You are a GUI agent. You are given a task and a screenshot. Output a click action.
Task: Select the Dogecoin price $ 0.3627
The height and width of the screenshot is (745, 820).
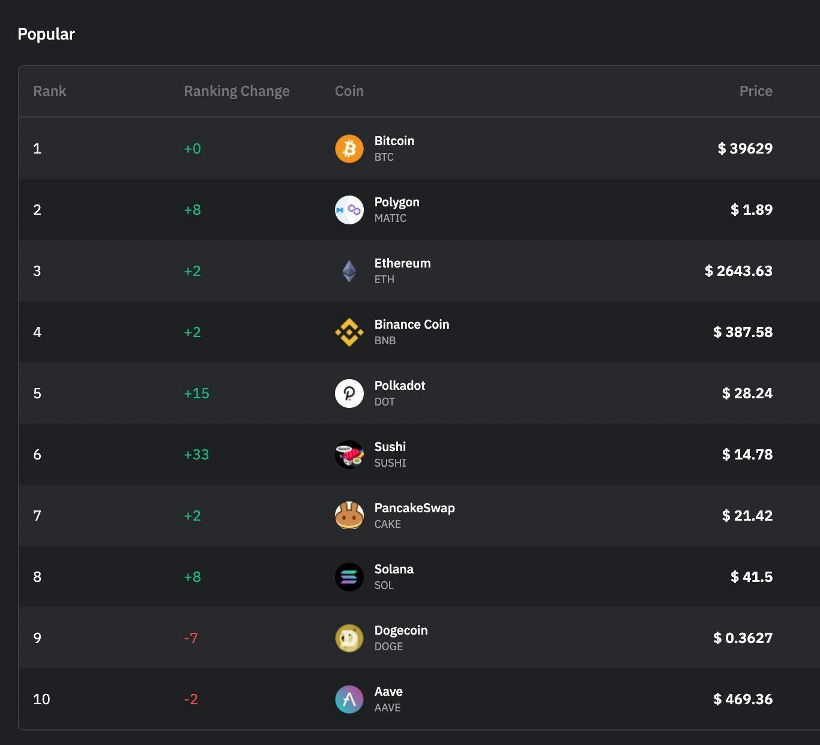[x=743, y=638]
